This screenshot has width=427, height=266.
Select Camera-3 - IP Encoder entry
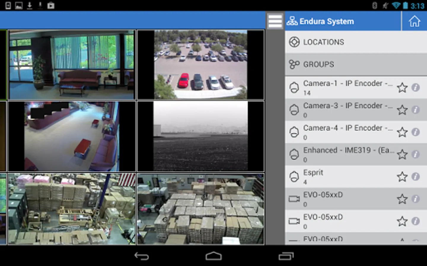(356, 110)
